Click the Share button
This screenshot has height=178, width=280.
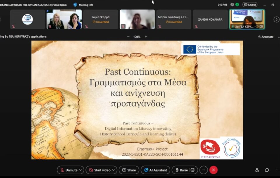pos(129,170)
